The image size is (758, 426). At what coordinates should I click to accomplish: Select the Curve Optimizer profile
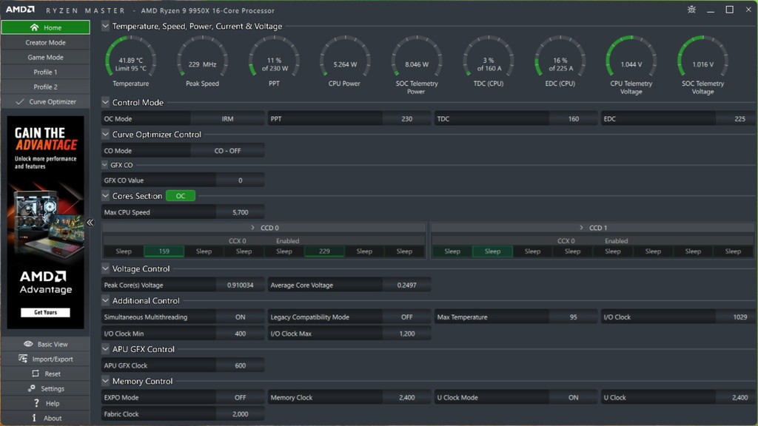(52, 102)
